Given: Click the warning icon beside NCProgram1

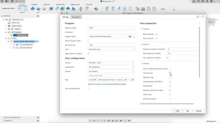Looking at the screenshot, I should click(x=11, y=35).
